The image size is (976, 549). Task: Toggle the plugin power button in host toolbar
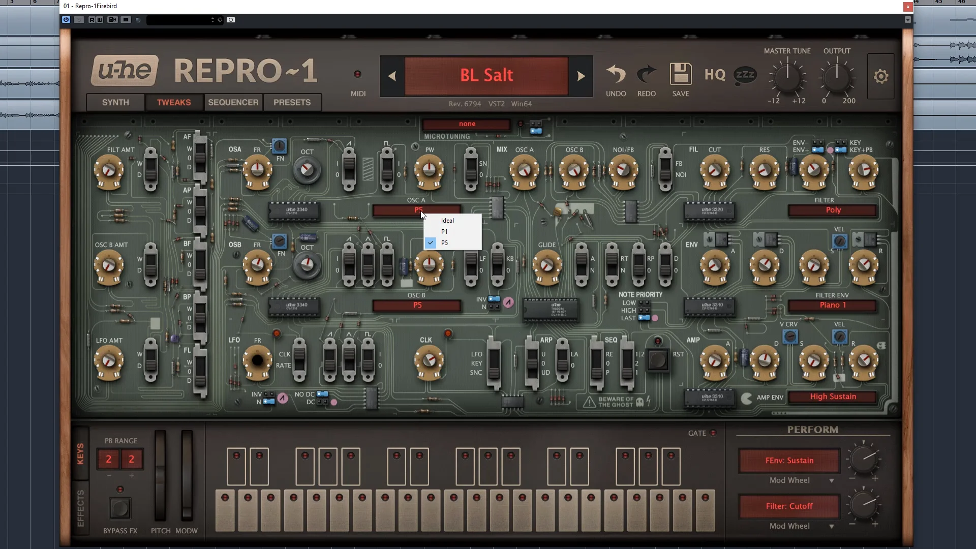(x=66, y=20)
